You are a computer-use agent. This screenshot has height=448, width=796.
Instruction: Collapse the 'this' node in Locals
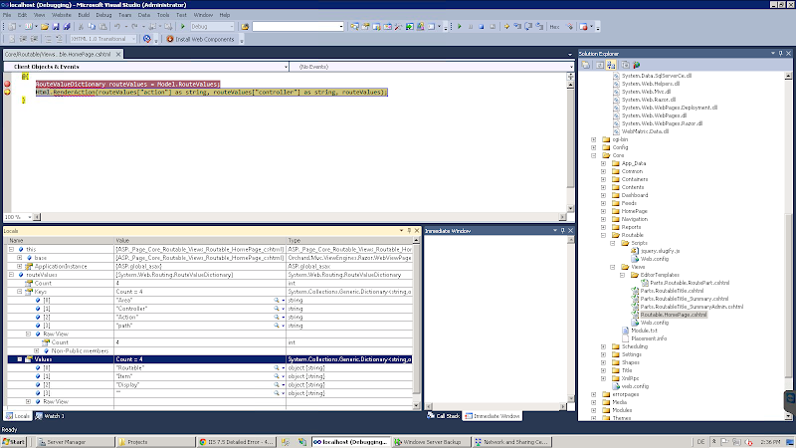tap(11, 250)
